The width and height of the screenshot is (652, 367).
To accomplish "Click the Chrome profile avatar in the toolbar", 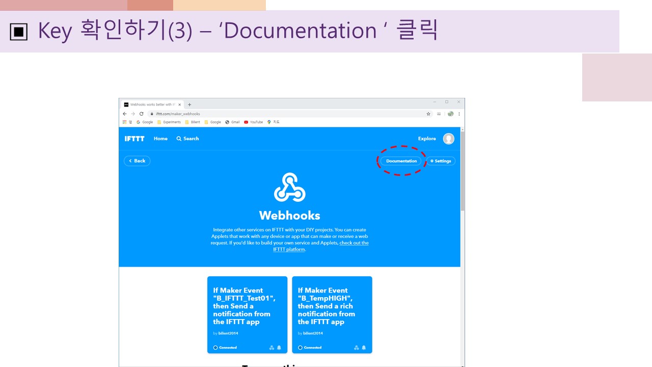I will [451, 114].
